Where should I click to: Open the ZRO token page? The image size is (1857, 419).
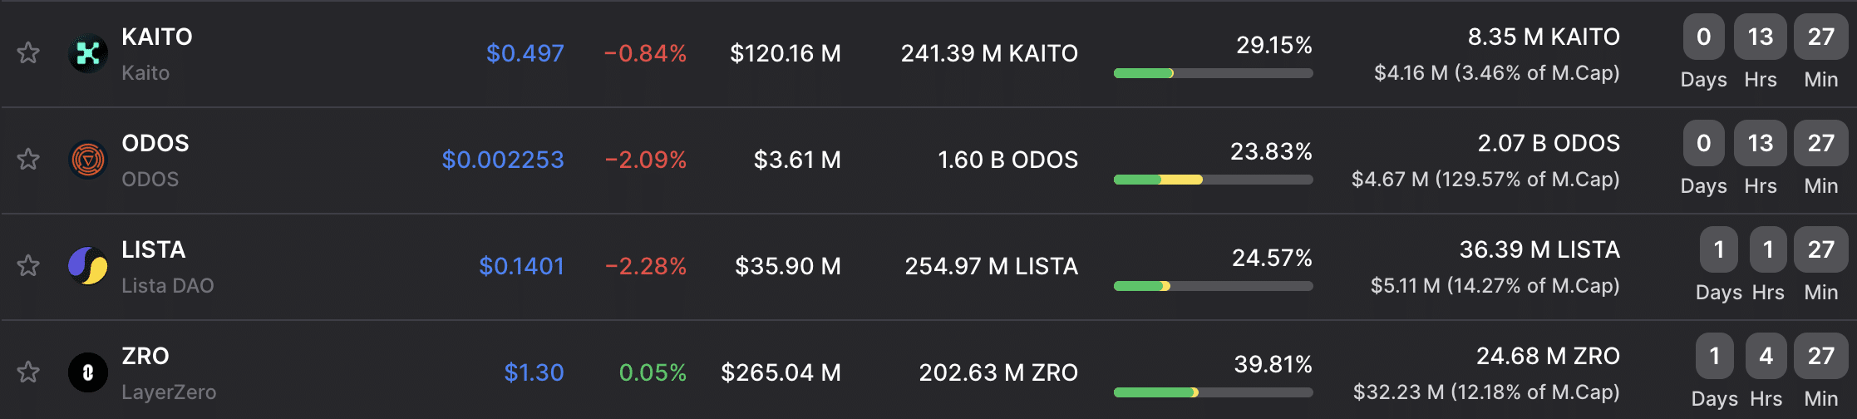click(x=145, y=356)
